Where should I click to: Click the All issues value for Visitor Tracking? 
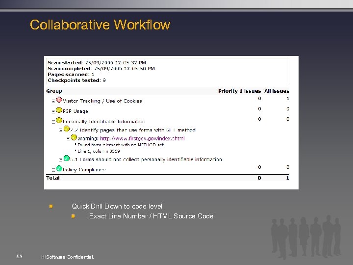click(288, 99)
